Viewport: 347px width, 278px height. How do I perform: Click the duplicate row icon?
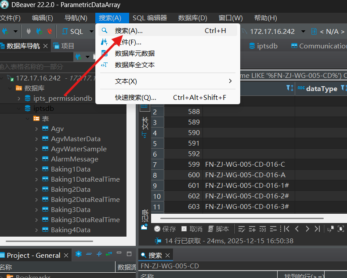tap(263, 229)
